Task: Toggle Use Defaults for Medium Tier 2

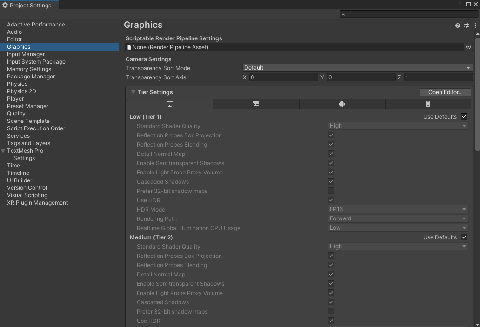Action: pos(464,237)
